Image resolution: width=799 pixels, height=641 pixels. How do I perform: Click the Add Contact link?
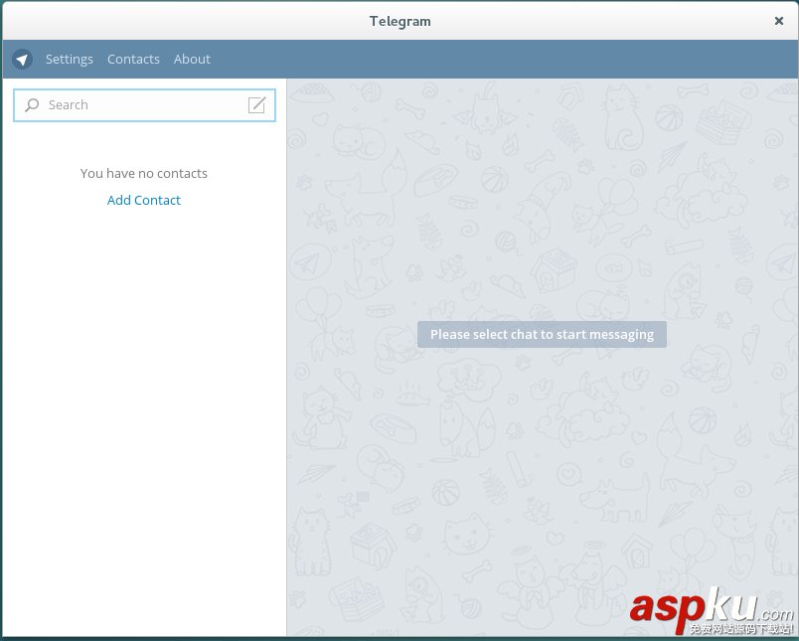(144, 200)
